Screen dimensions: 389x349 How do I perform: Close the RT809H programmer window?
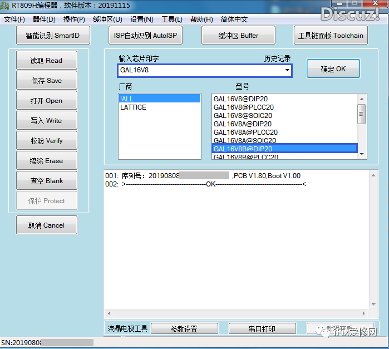pyautogui.click(x=375, y=3)
